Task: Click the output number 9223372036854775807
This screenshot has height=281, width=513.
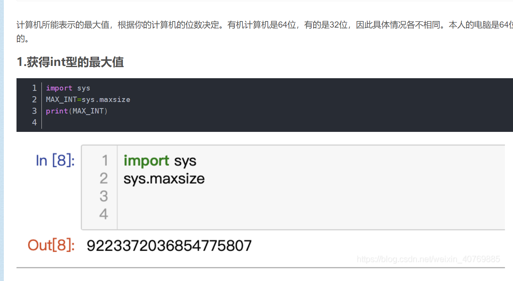Action: pos(169,246)
